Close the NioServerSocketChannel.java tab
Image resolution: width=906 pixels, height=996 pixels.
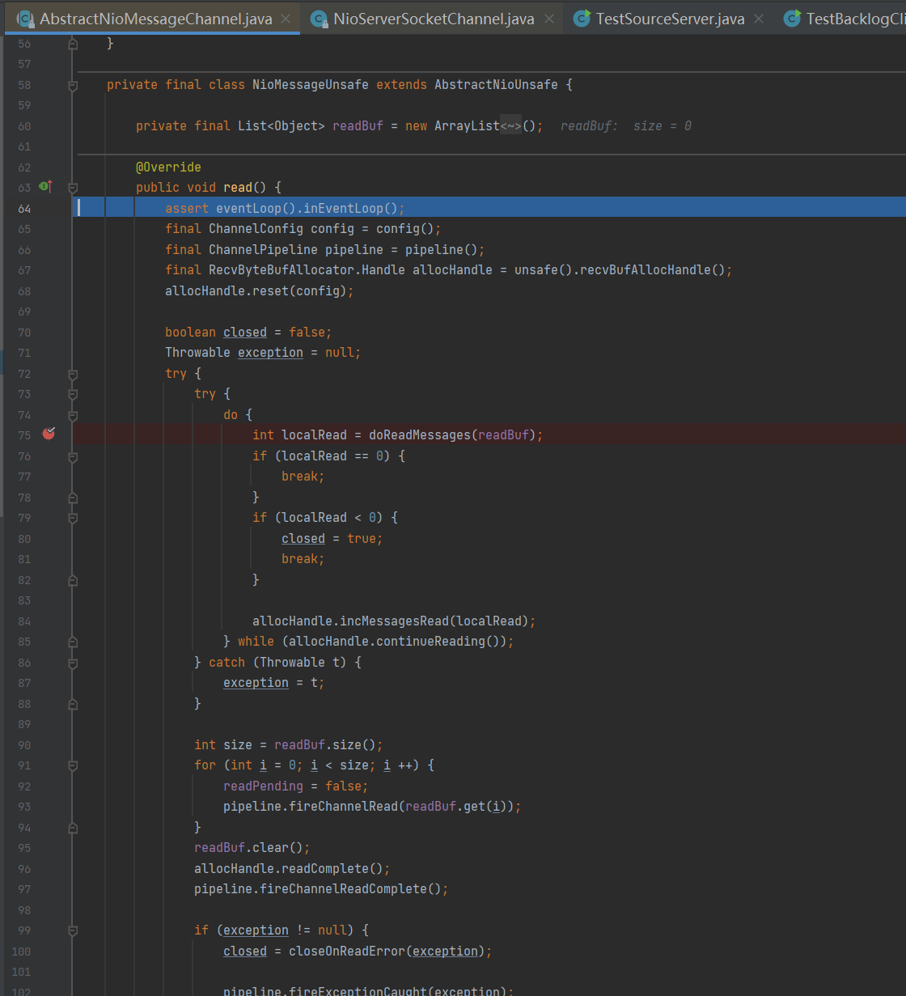(549, 19)
